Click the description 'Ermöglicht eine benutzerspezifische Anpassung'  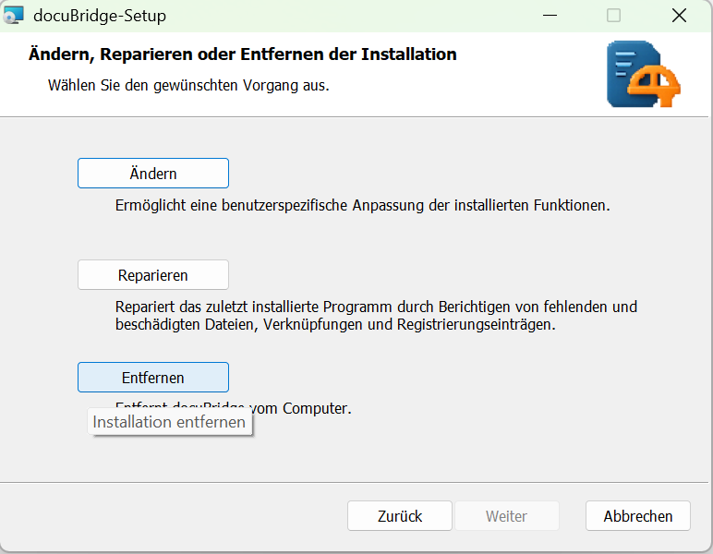(x=362, y=205)
